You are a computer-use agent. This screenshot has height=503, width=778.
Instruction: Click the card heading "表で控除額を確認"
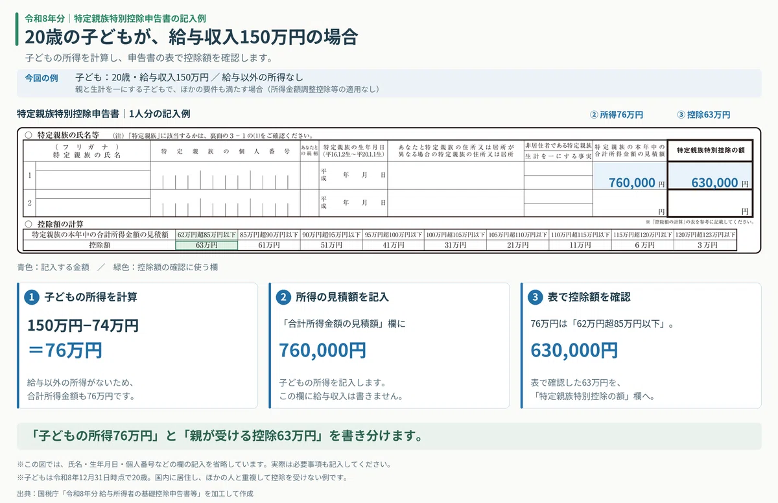(589, 298)
